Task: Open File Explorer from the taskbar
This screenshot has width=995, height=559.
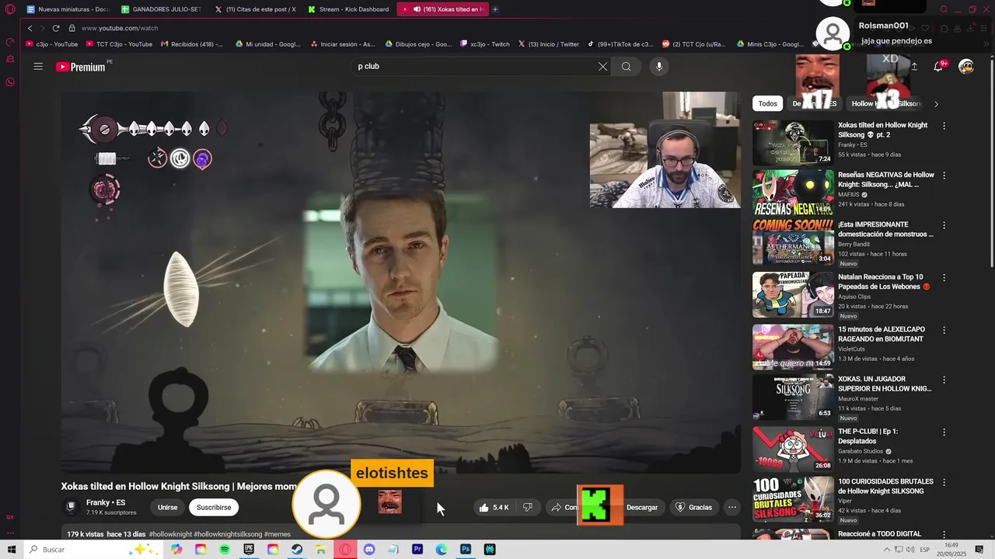Action: point(321,550)
